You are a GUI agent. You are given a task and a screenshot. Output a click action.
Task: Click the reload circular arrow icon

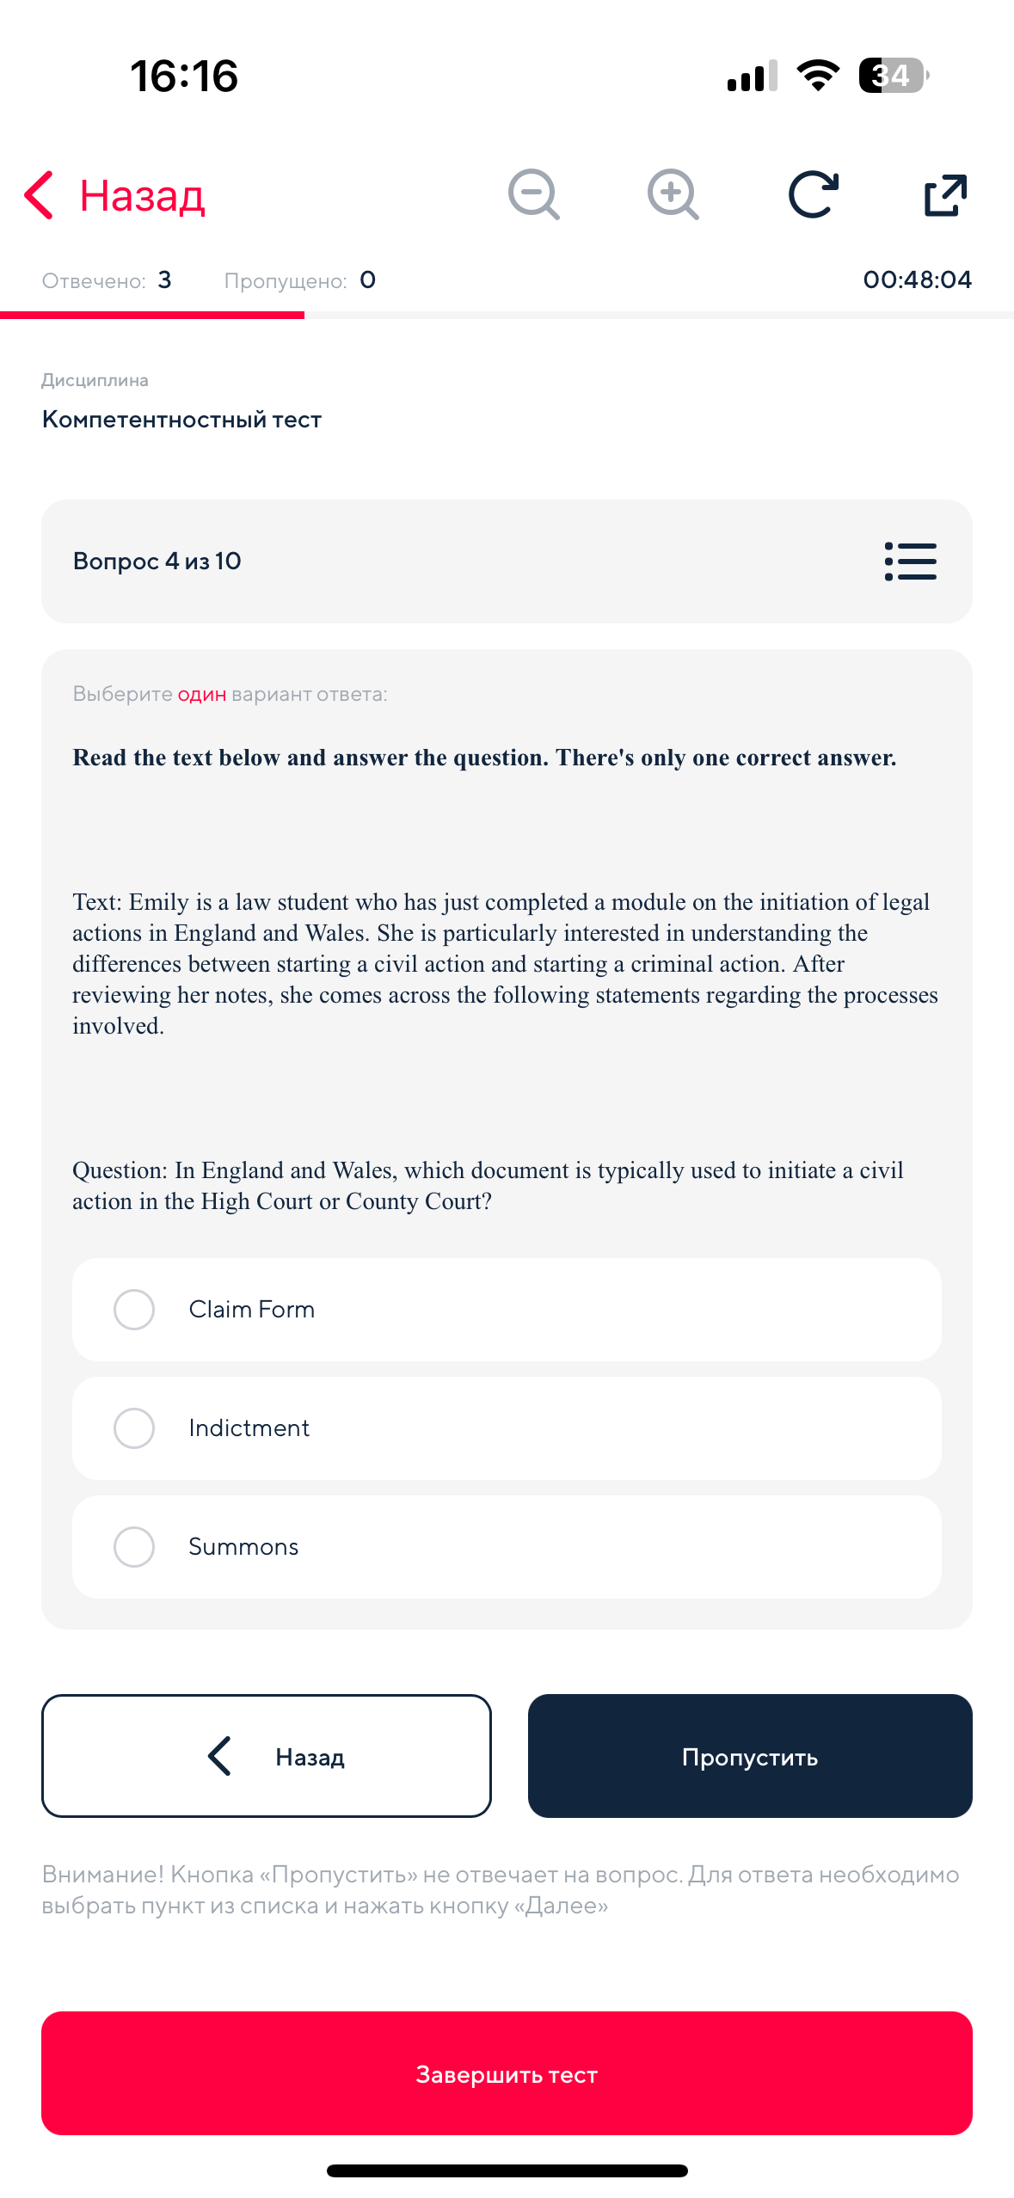pos(813,194)
